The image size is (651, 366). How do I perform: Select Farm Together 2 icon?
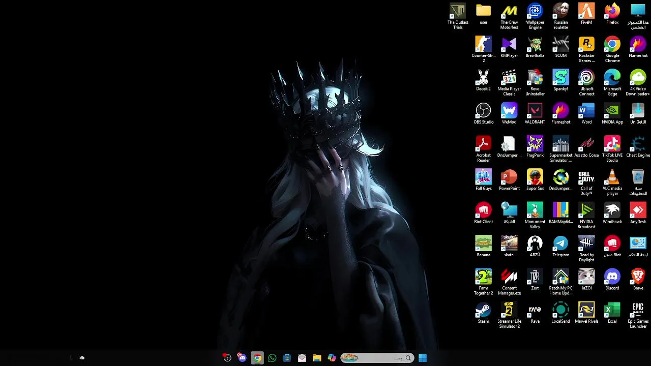[483, 282]
